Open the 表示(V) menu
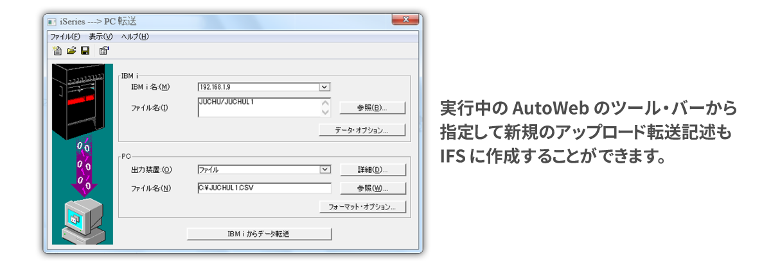 pyautogui.click(x=100, y=37)
